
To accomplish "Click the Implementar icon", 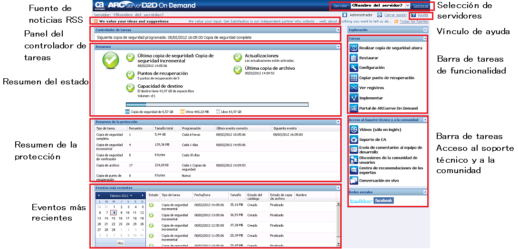I will click(354, 98).
